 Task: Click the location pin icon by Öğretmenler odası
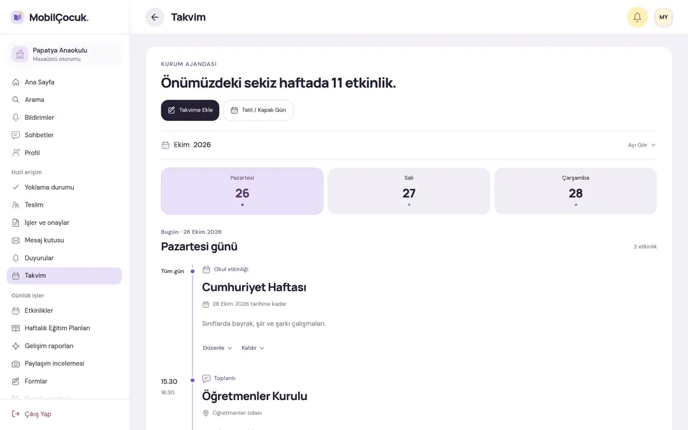point(206,413)
